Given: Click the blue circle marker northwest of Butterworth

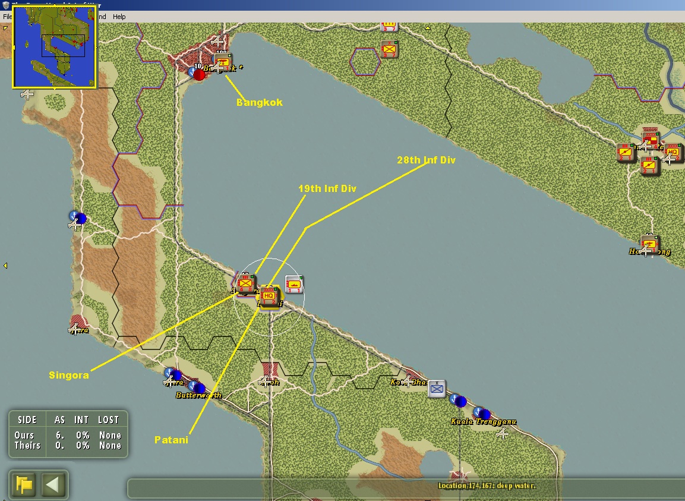Looking at the screenshot, I should tap(175, 374).
